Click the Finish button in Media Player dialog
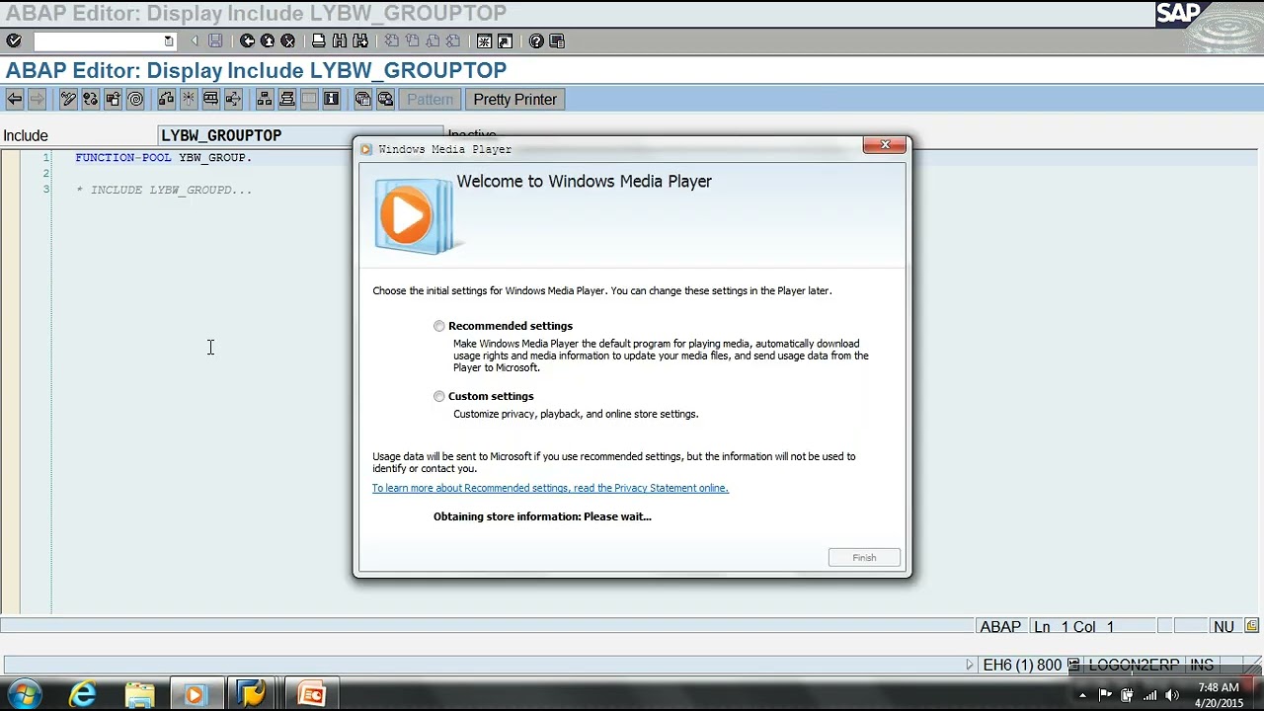The width and height of the screenshot is (1264, 711). point(864,558)
